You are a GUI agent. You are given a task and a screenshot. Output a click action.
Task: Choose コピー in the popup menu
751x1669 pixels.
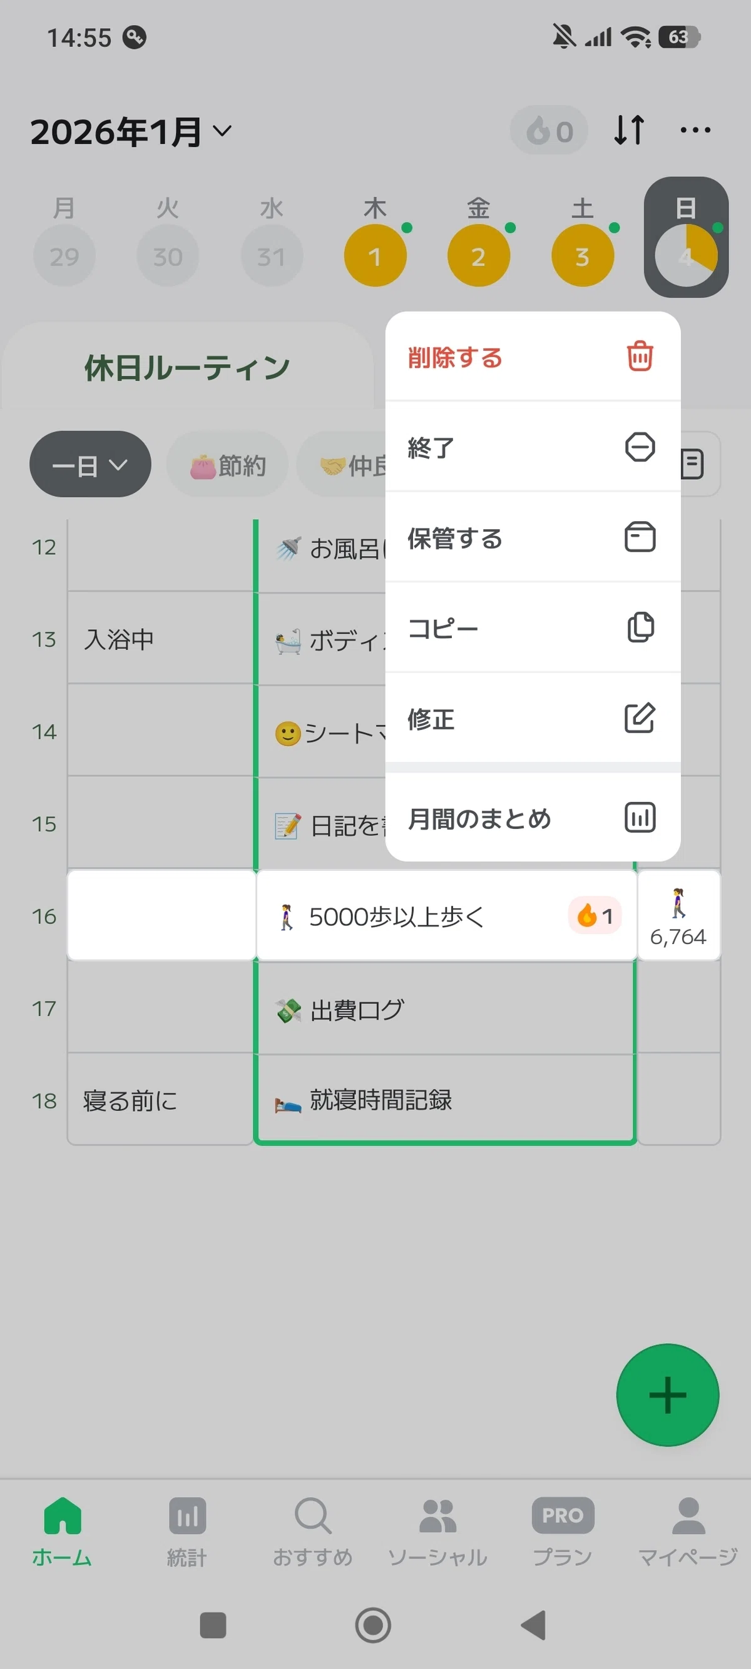pos(533,628)
